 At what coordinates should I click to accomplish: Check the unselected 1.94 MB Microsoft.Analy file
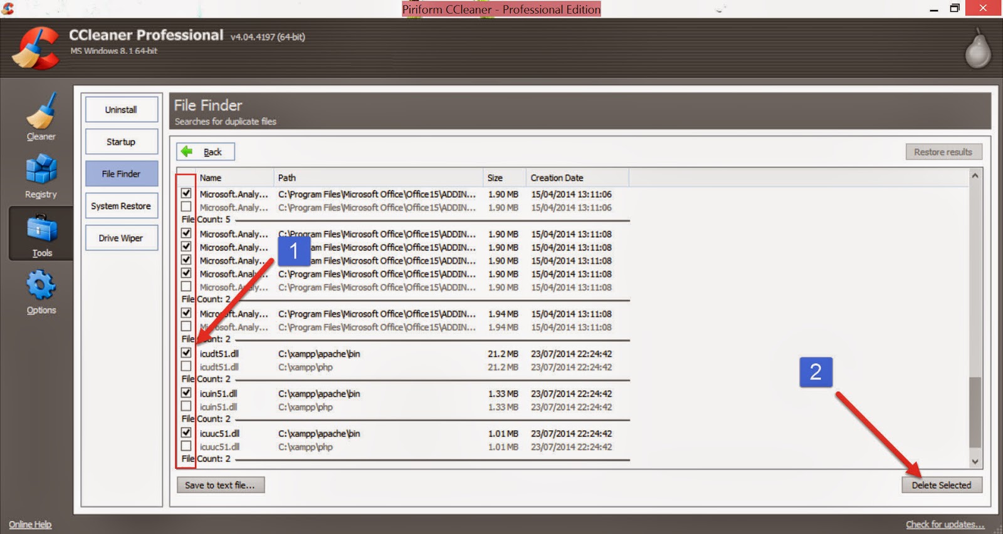(x=186, y=327)
